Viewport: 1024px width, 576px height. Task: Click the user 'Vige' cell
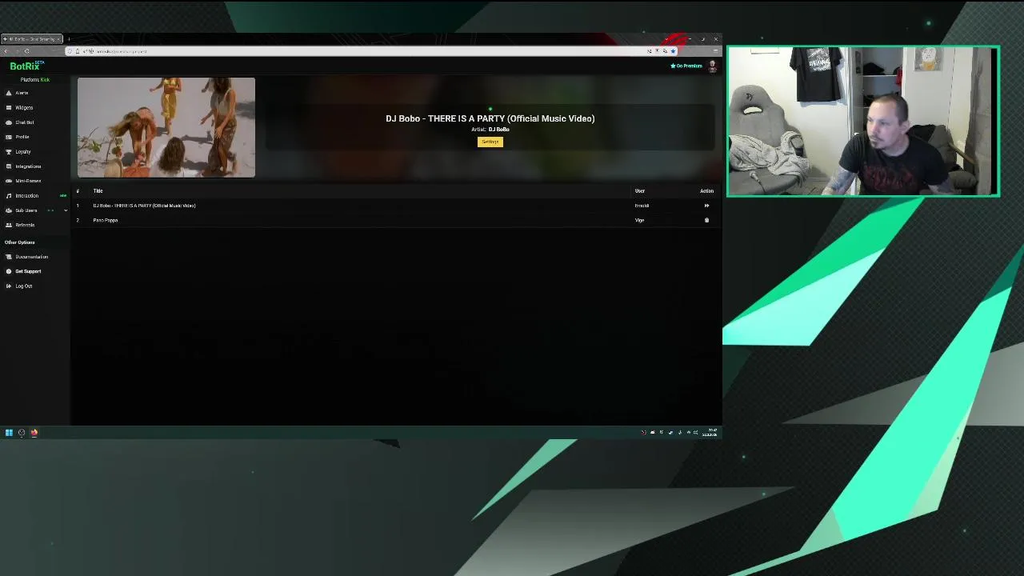click(639, 220)
